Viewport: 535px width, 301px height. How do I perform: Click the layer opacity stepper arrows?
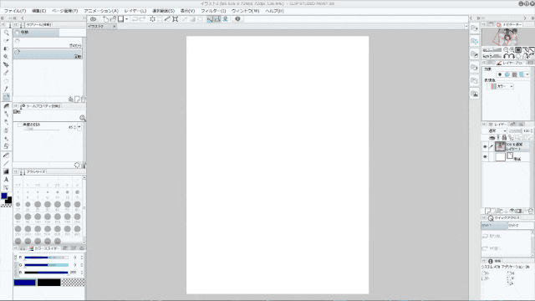(x=532, y=131)
